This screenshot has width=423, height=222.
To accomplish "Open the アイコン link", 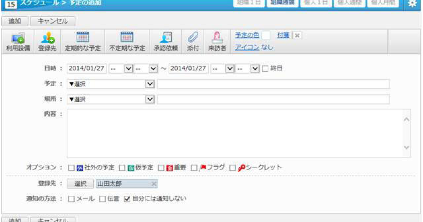I will coord(247,47).
